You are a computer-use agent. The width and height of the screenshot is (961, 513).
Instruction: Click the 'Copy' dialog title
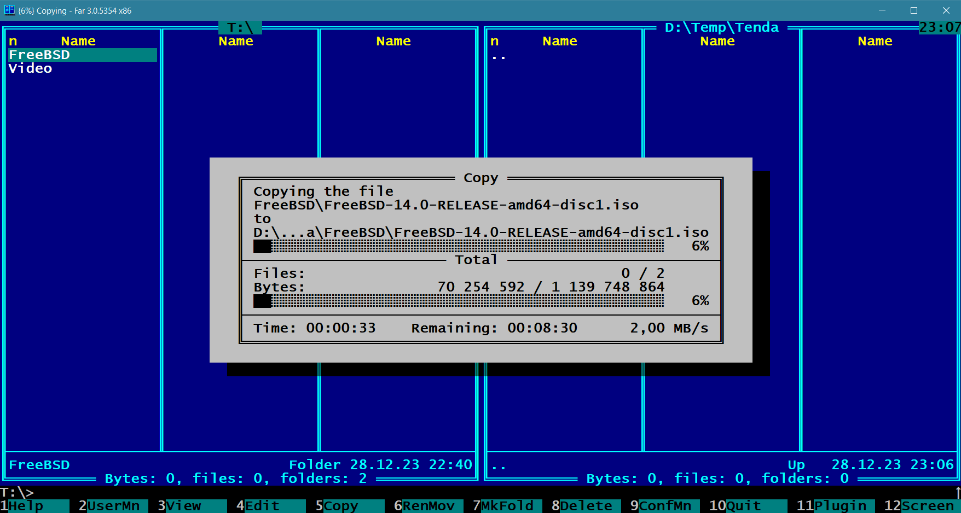481,178
